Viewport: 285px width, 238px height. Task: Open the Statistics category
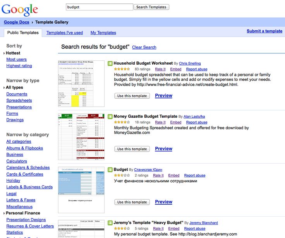[x=15, y=233]
